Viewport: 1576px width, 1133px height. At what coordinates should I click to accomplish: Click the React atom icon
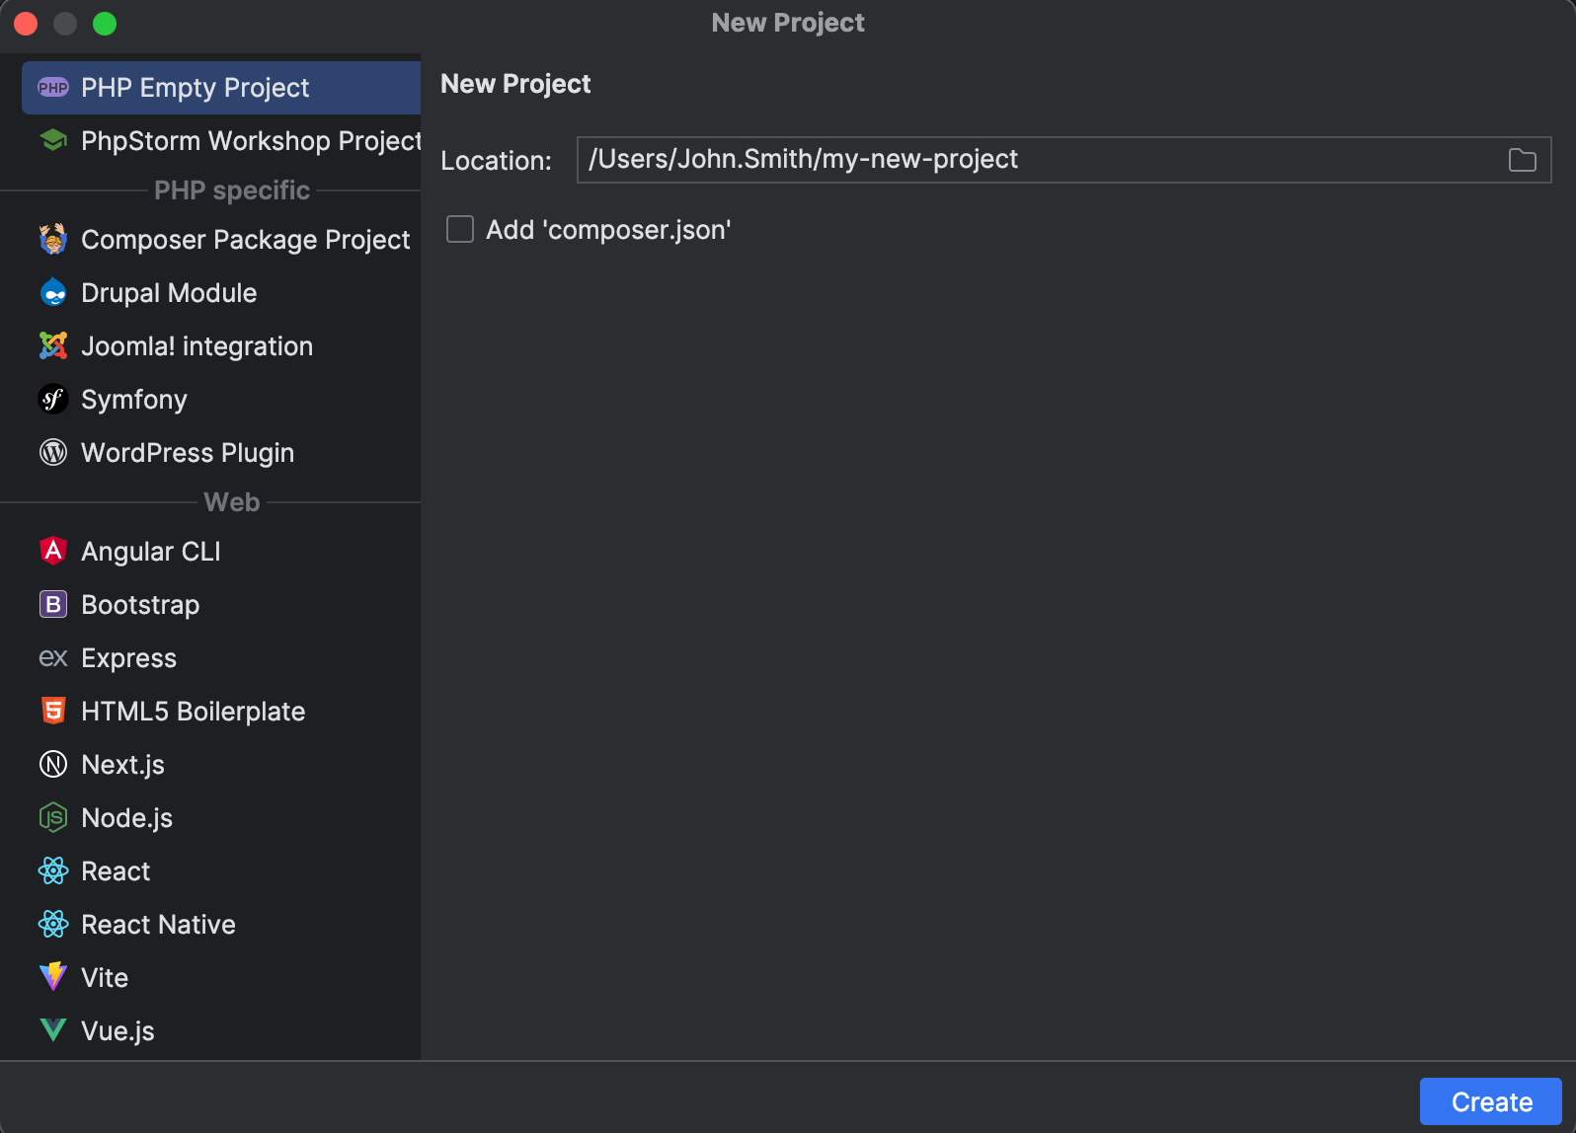point(52,870)
